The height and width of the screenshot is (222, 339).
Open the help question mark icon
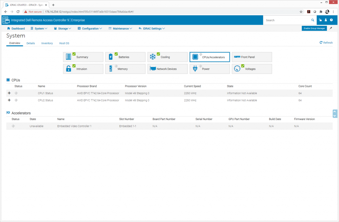(x=331, y=20)
